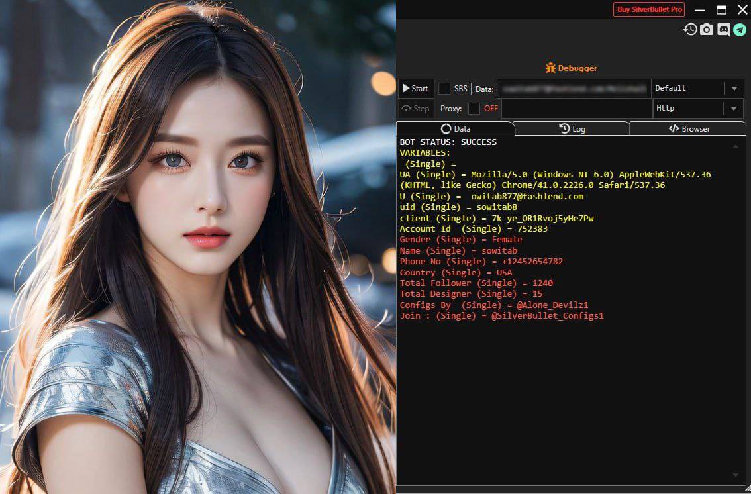Click the client 7k-ye_OR1Rvoj5yHe7Pw line
The height and width of the screenshot is (494, 751).
click(497, 219)
